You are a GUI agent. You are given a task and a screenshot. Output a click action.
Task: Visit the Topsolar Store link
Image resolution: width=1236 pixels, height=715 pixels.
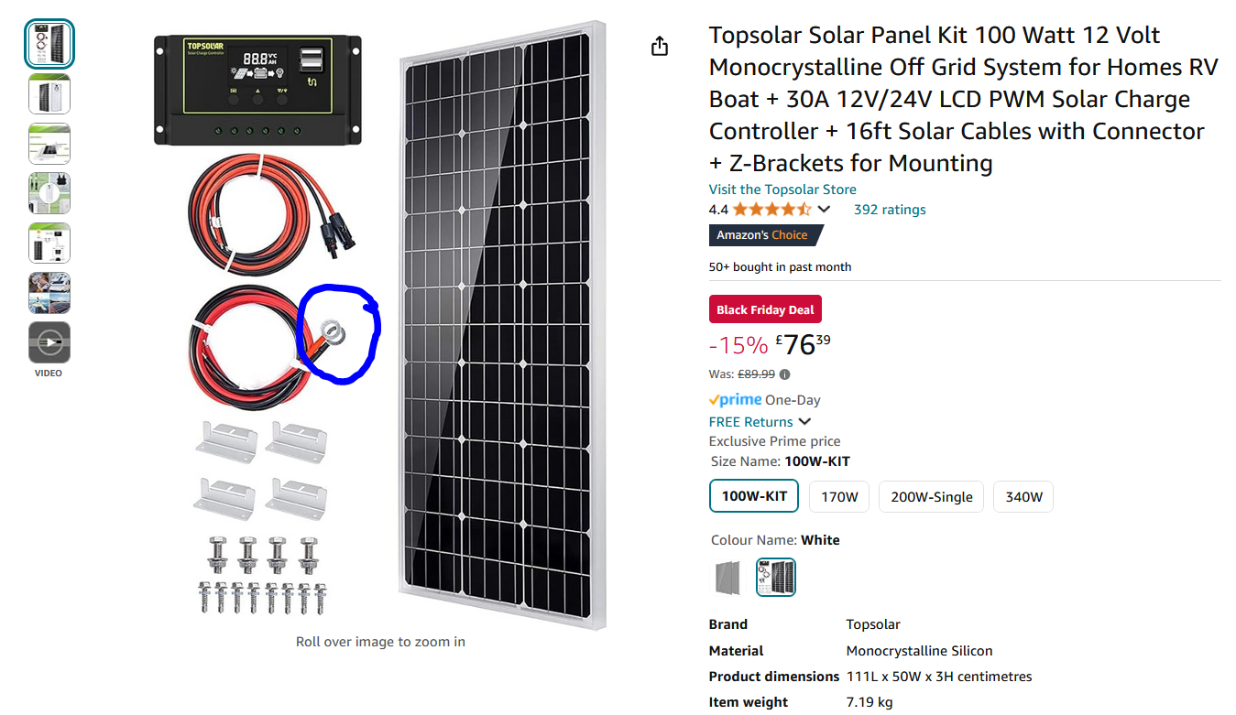coord(782,190)
